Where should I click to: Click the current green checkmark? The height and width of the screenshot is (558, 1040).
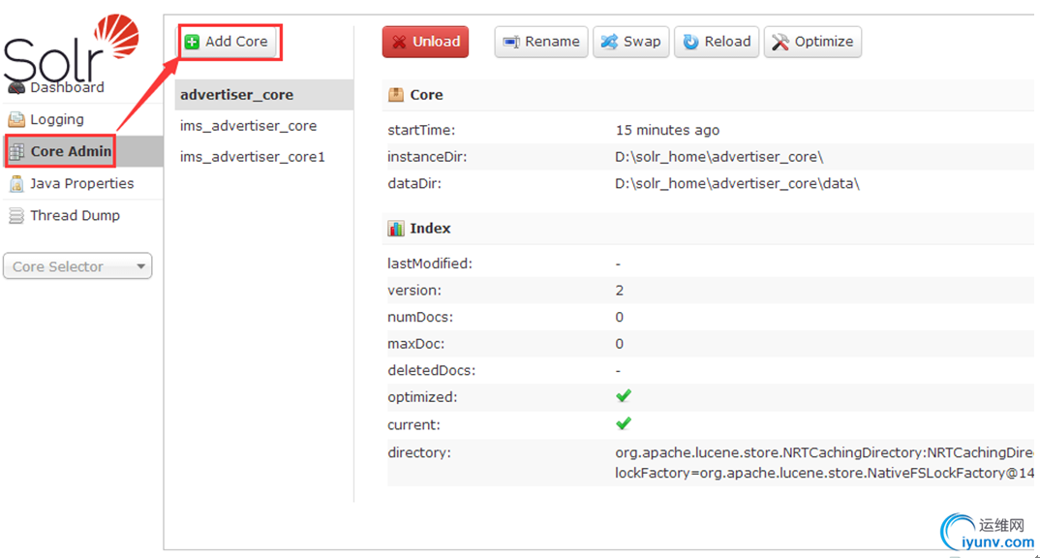tap(624, 423)
